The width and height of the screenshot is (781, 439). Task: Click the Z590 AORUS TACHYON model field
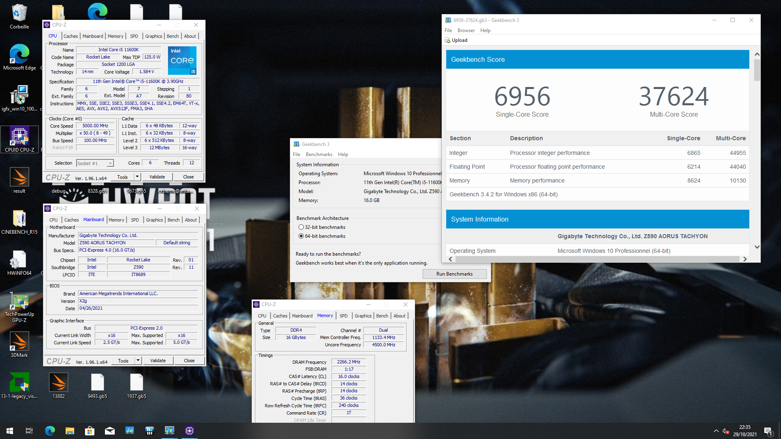pyautogui.click(x=116, y=243)
